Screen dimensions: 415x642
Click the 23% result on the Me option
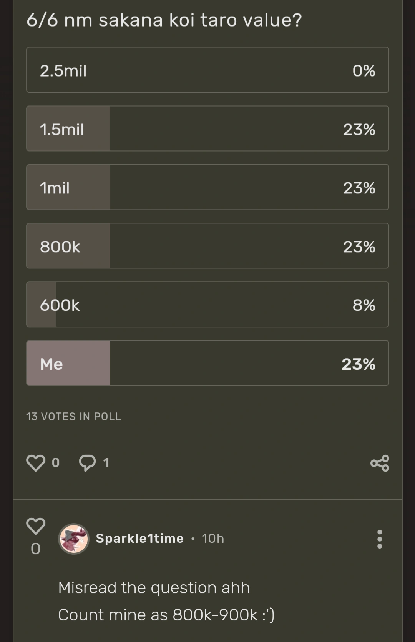(359, 364)
